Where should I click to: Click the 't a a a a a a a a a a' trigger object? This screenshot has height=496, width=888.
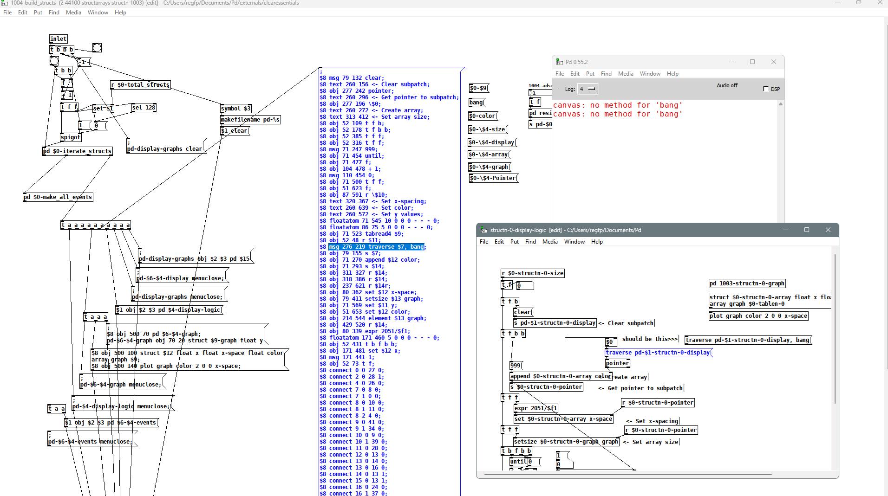coord(96,225)
